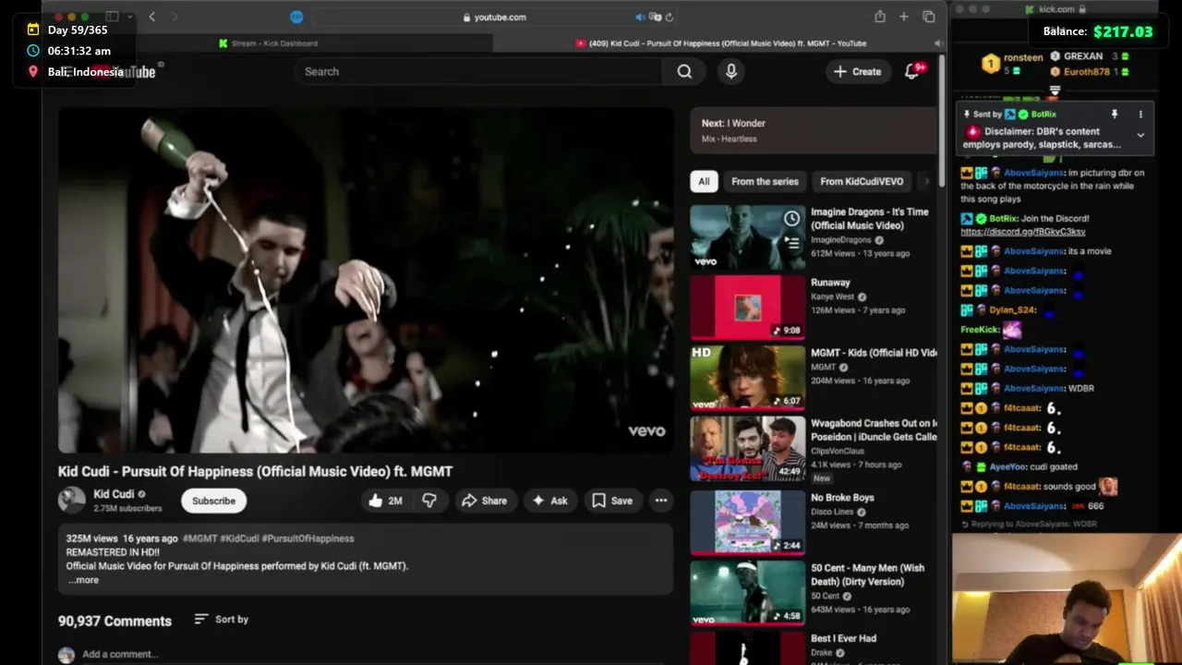Mute the tab audio speaker in the address bar
The width and height of the screenshot is (1182, 665).
click(x=640, y=17)
